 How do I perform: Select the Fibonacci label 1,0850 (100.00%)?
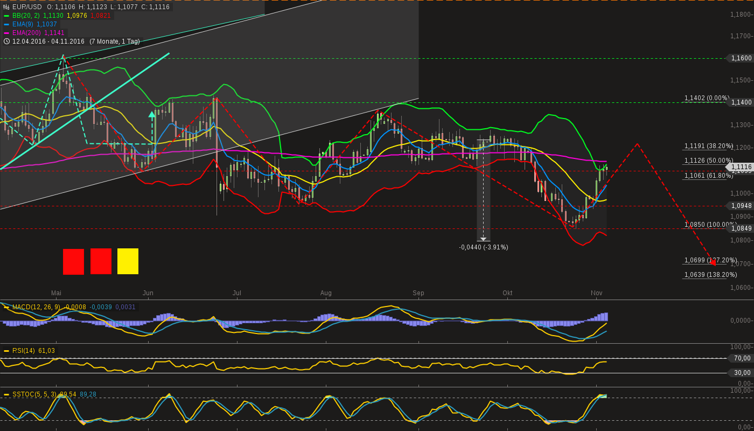pos(710,225)
